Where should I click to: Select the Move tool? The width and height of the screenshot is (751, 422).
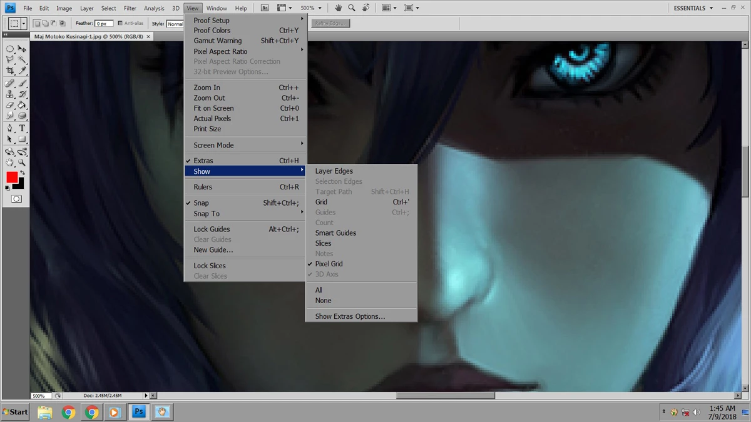(22, 49)
